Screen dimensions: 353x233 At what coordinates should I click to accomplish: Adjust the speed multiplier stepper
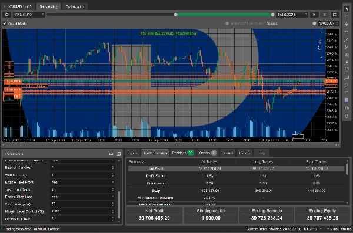pyautogui.click(x=337, y=23)
